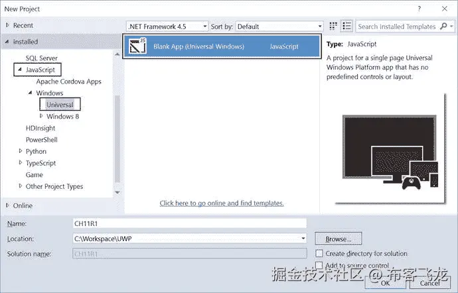Enable Create directory for solution
The width and height of the screenshot is (458, 293).
[319, 253]
